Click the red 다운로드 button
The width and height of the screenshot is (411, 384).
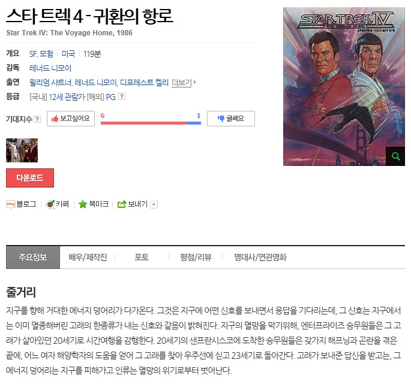tap(30, 178)
